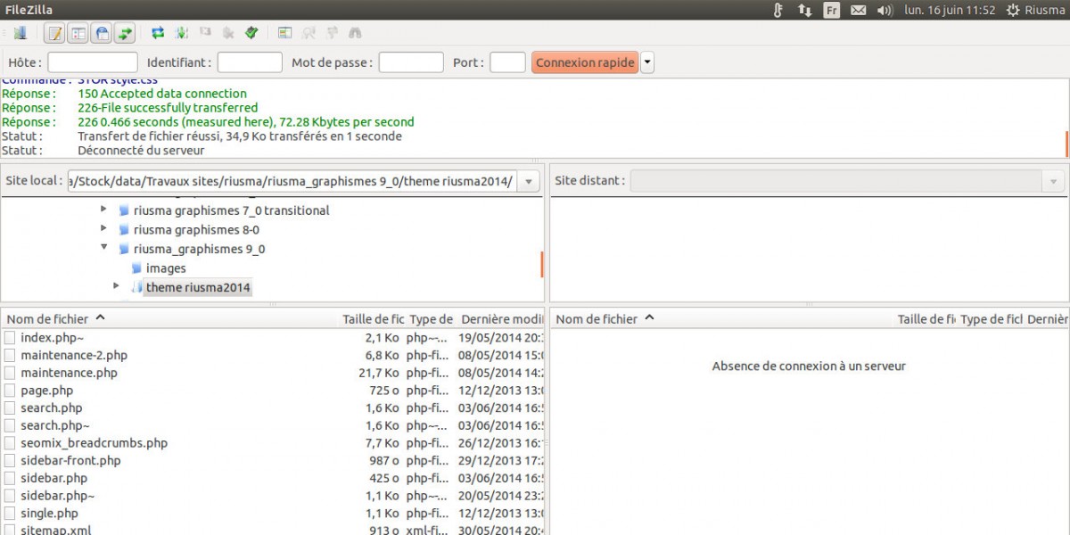
Task: Collapse riusma_graphismes 9_0 folder
Action: (104, 248)
